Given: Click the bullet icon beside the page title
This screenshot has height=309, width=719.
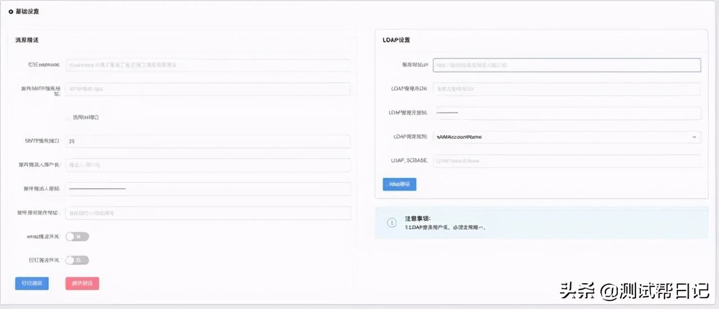Looking at the screenshot, I should click(11, 11).
